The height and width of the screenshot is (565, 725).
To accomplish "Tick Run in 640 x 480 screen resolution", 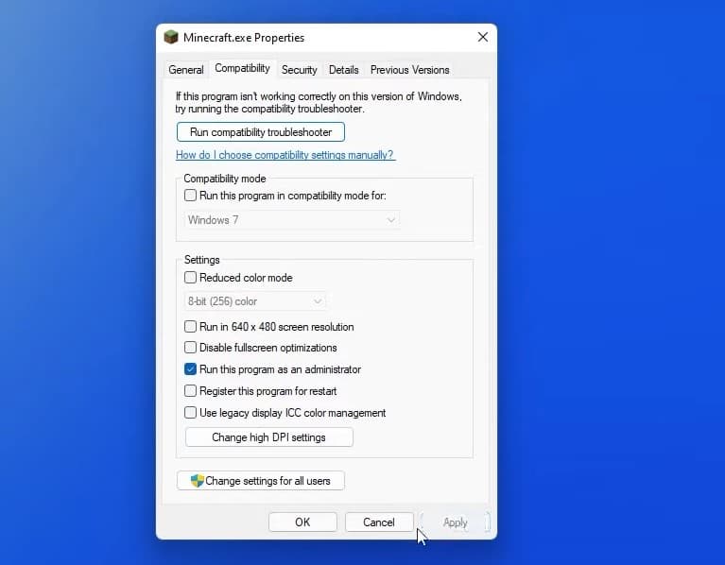I will coord(190,327).
